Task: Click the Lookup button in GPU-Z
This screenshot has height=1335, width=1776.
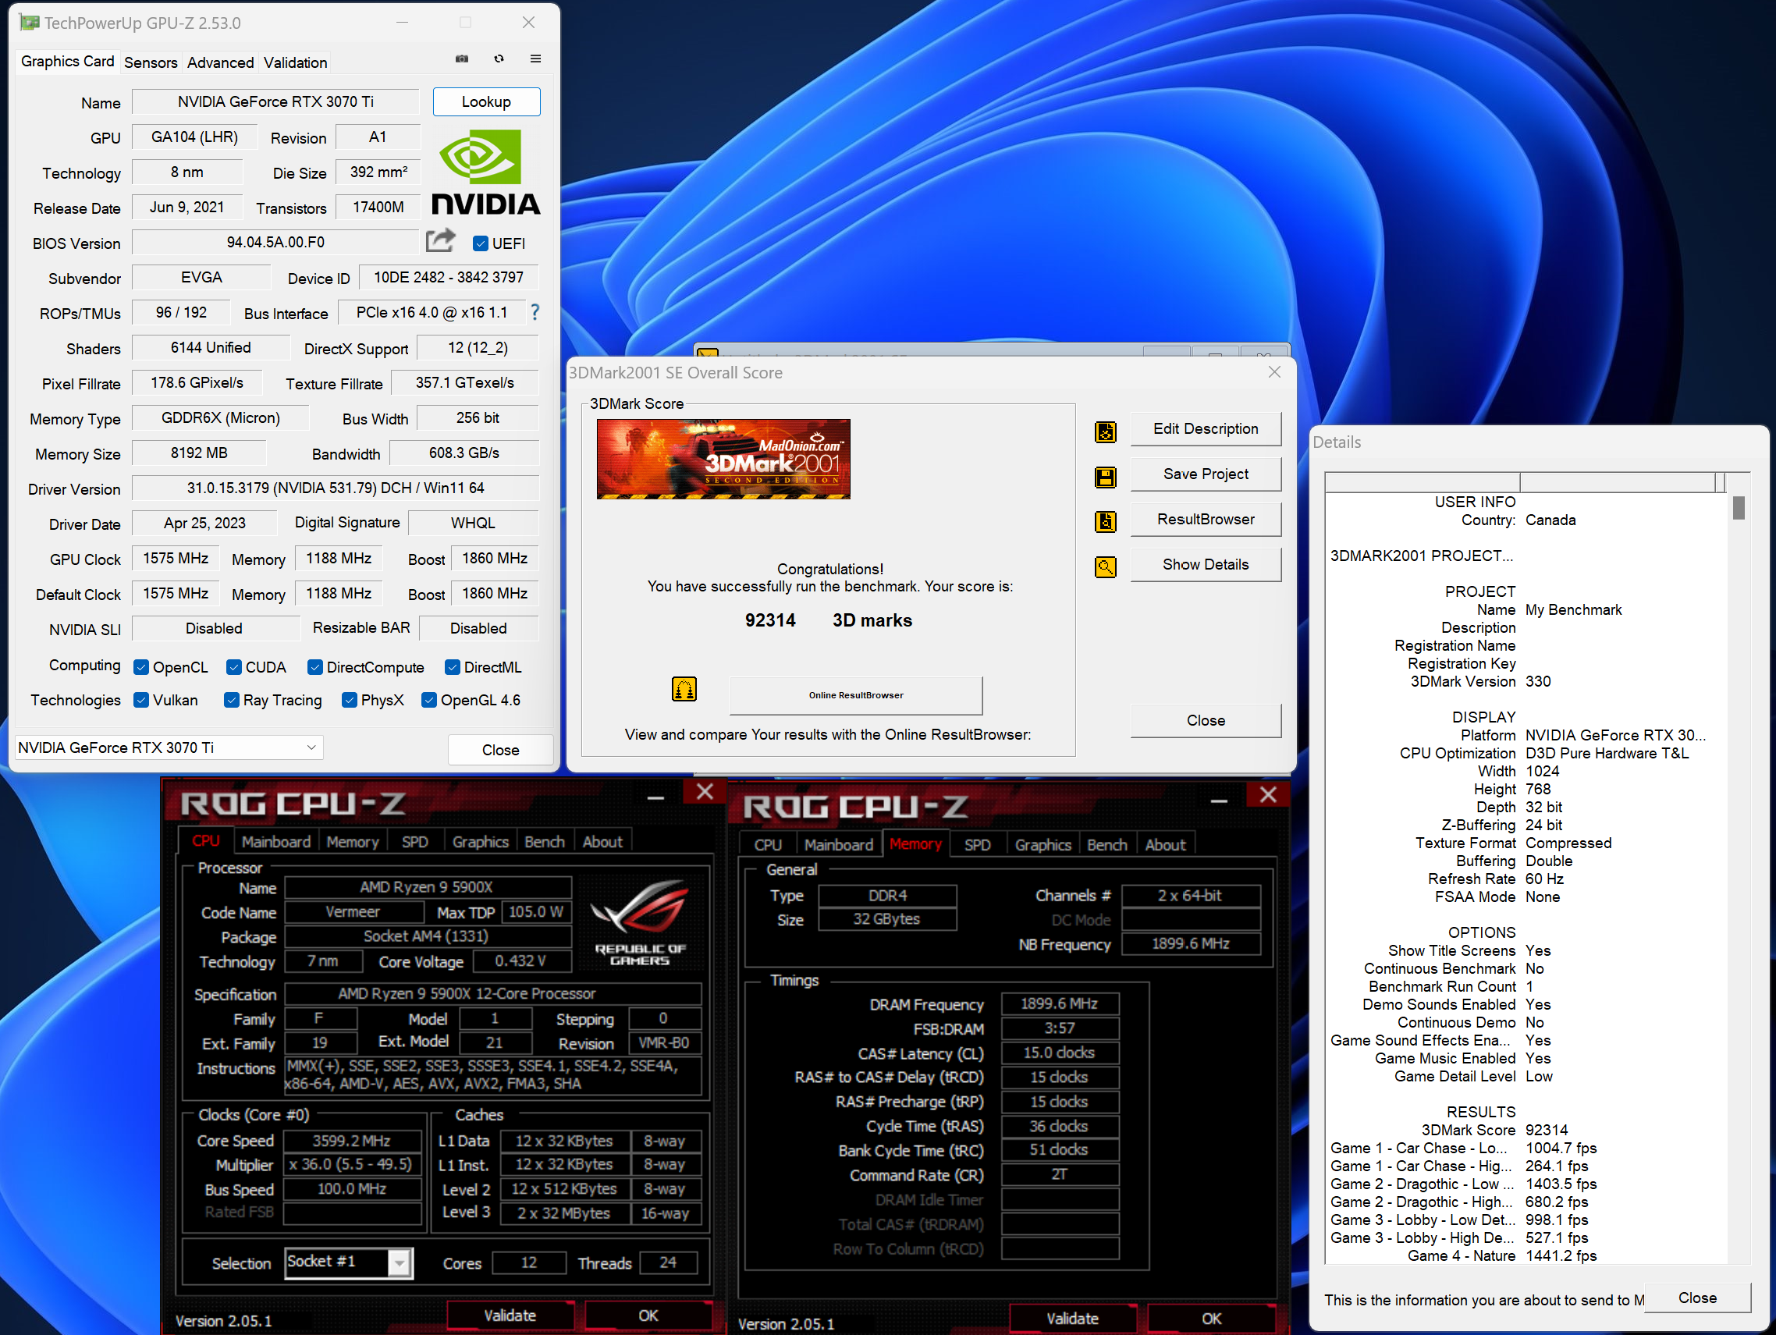Action: (486, 102)
